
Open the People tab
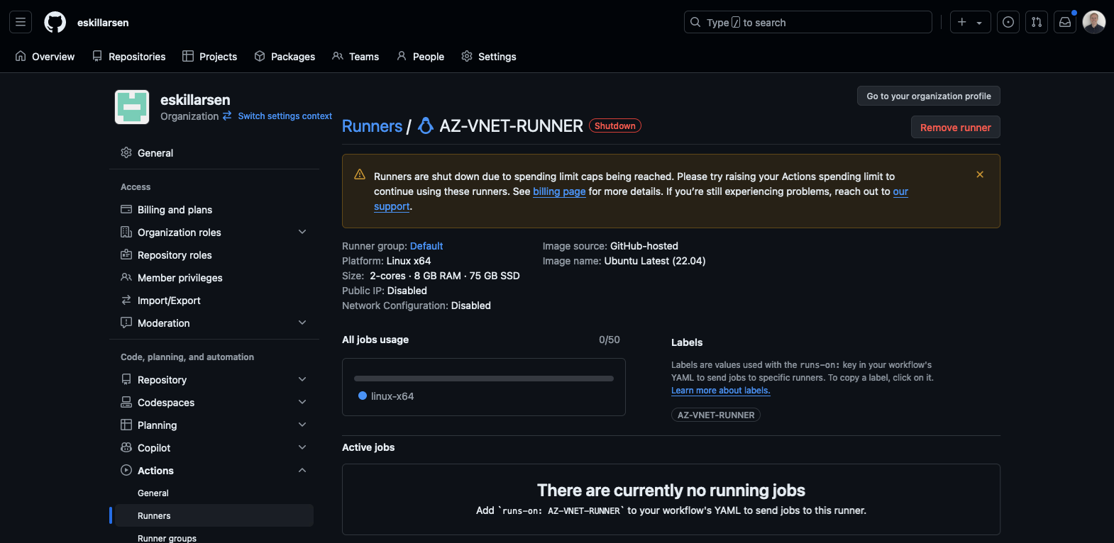point(420,57)
